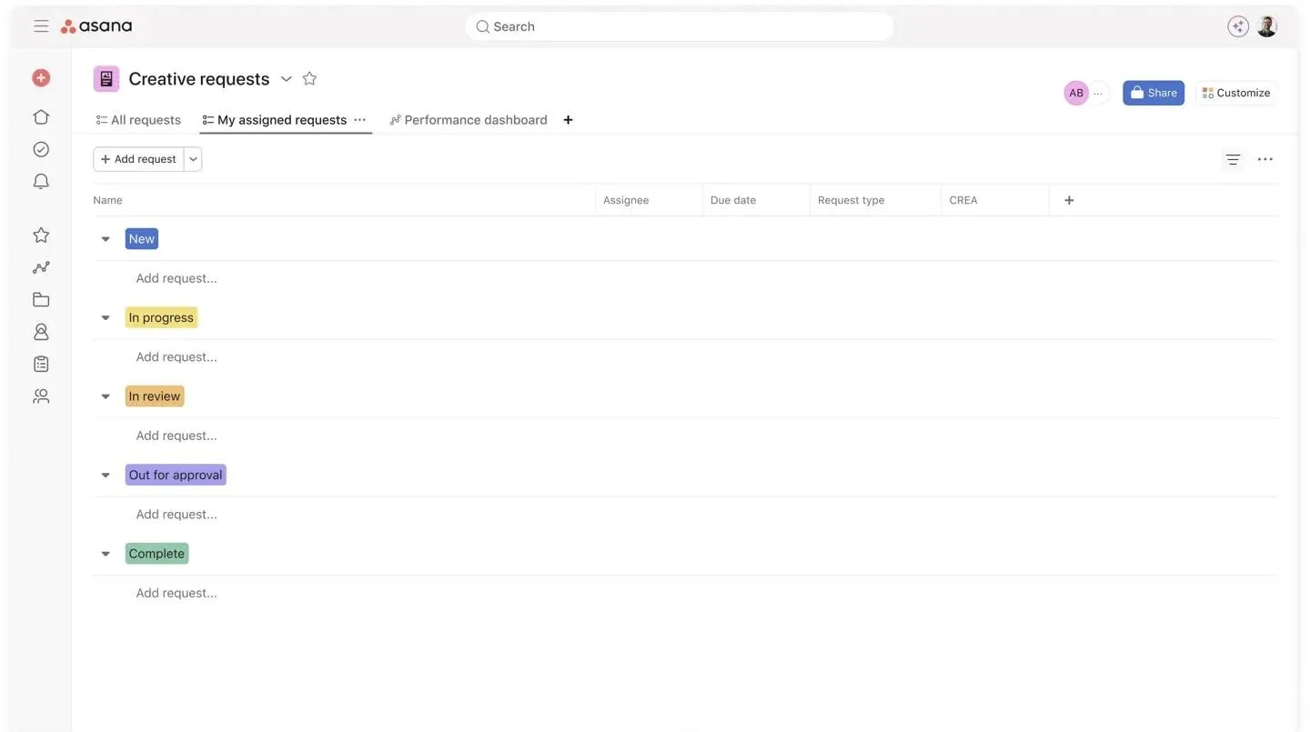Click the Assignee column header
The width and height of the screenshot is (1310, 732).
[649, 200]
